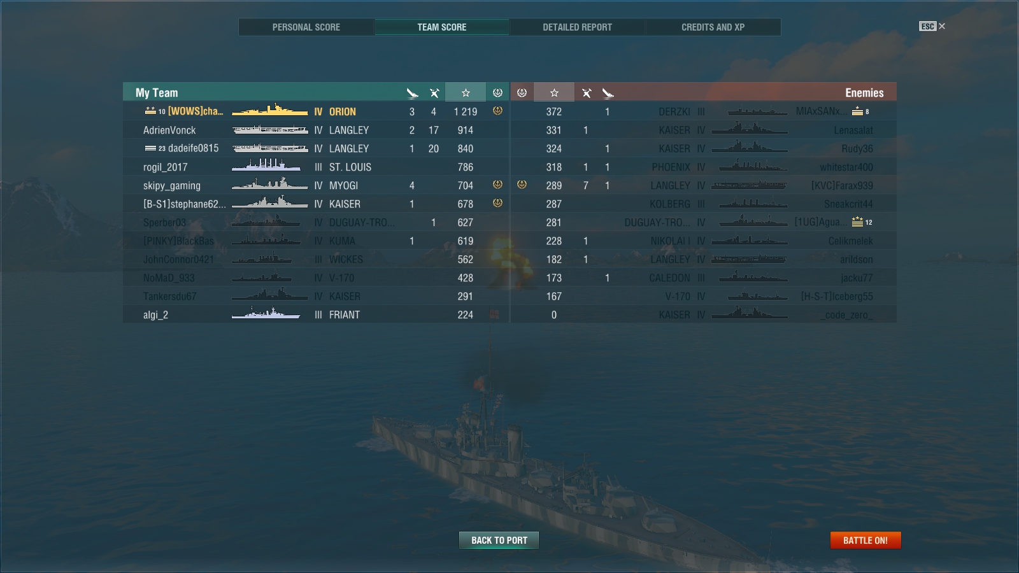Open the Personal Score tab

coord(306,27)
